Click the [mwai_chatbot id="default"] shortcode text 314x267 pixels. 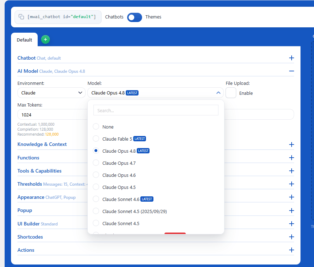(62, 17)
